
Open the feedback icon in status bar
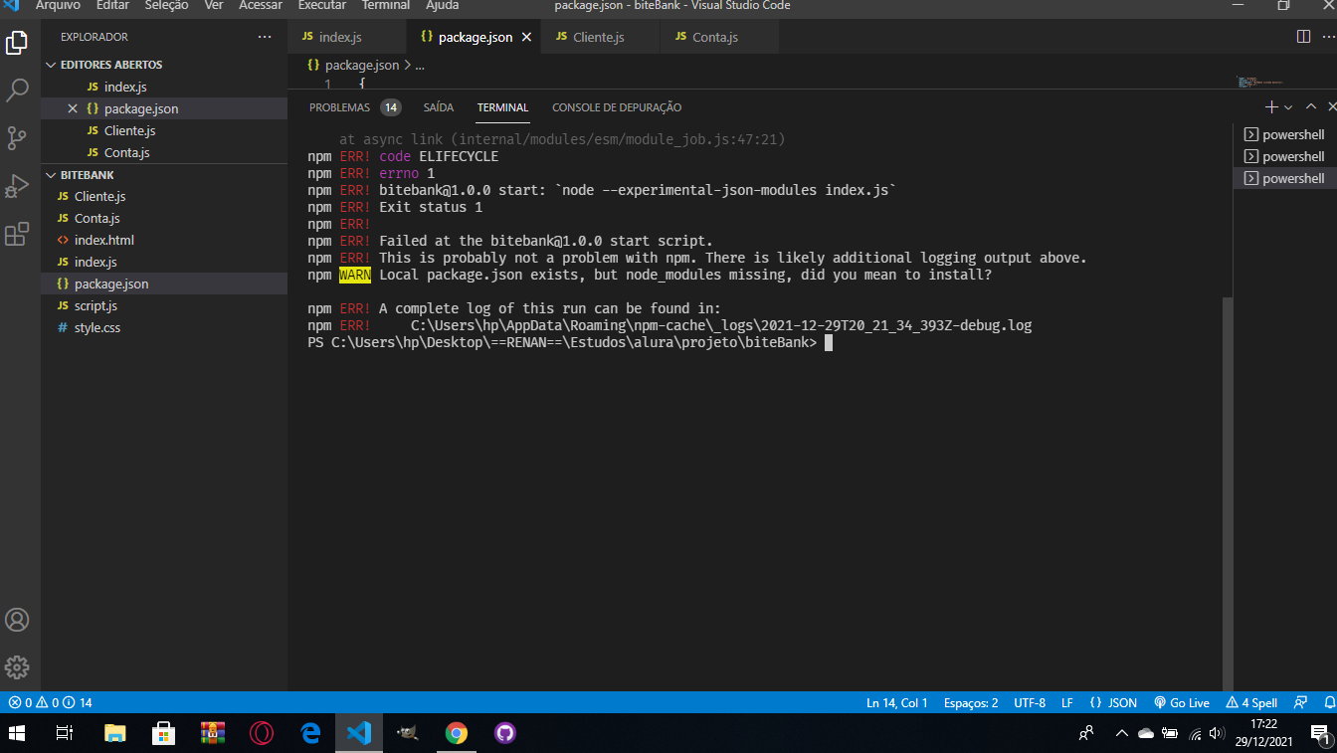pyautogui.click(x=1301, y=702)
